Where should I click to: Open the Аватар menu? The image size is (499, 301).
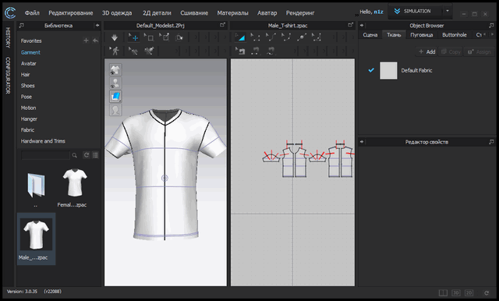point(267,13)
